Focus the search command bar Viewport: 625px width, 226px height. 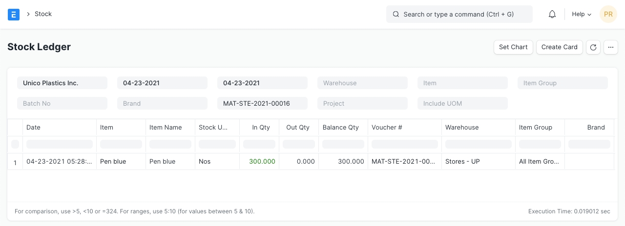coord(459,14)
